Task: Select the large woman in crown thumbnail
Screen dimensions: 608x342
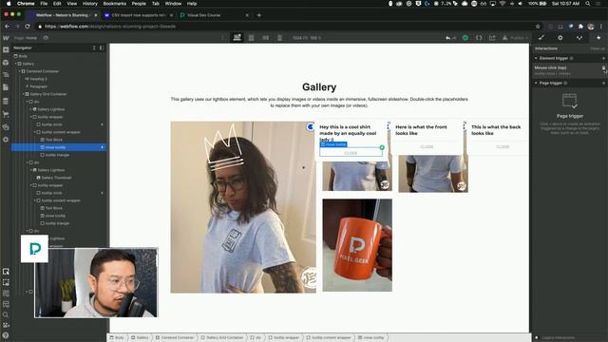Action: (243, 207)
